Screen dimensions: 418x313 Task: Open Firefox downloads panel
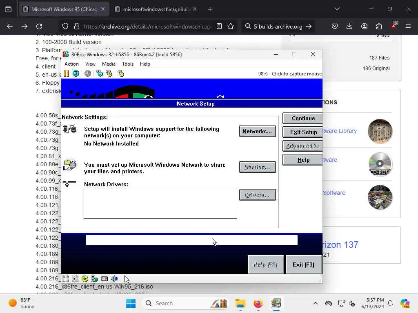coord(349,26)
